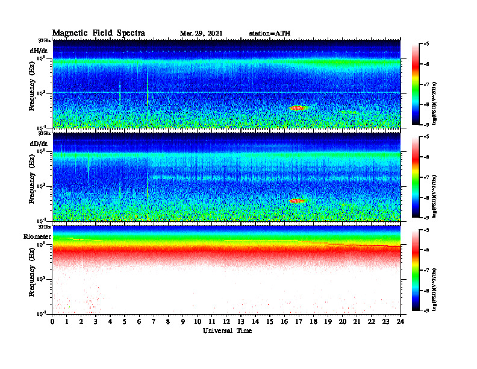This screenshot has width=477, height=369.
Task: Click the Riometer panel color scale bar
Action: (416, 270)
